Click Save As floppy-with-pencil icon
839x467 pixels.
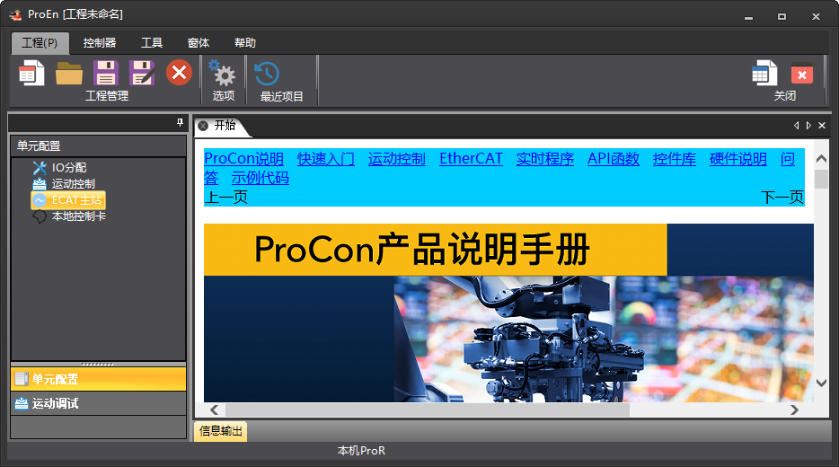point(142,73)
